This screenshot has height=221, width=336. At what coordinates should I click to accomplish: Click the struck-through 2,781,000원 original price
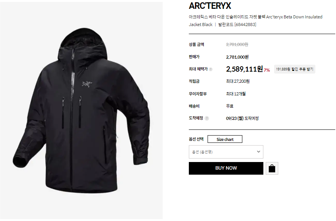(x=237, y=44)
